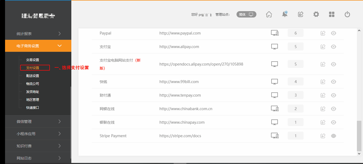Screen dimensions: 363x164
Task: Open 配送设置 submenu item
Action: [33, 76]
